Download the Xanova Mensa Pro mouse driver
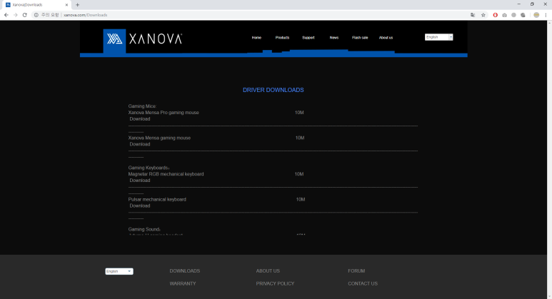This screenshot has width=552, height=299. (140, 119)
